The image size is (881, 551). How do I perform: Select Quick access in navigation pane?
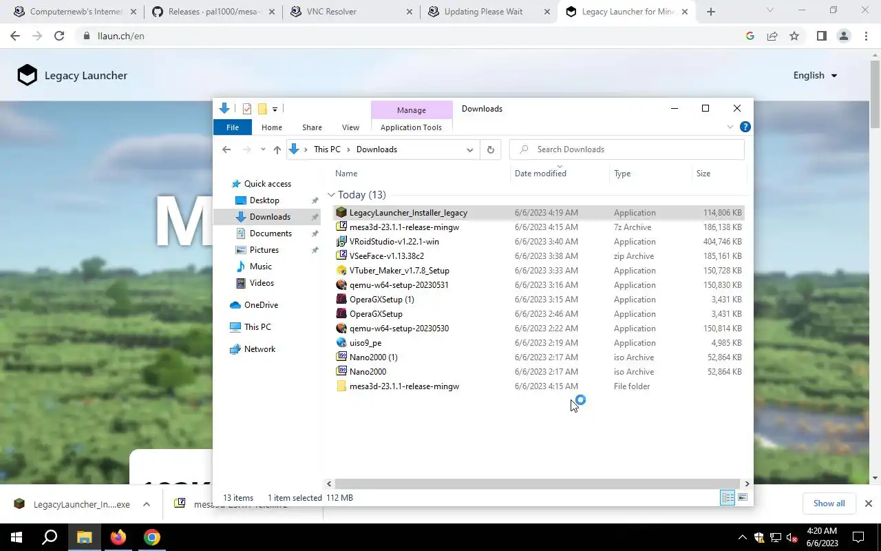[x=268, y=184]
